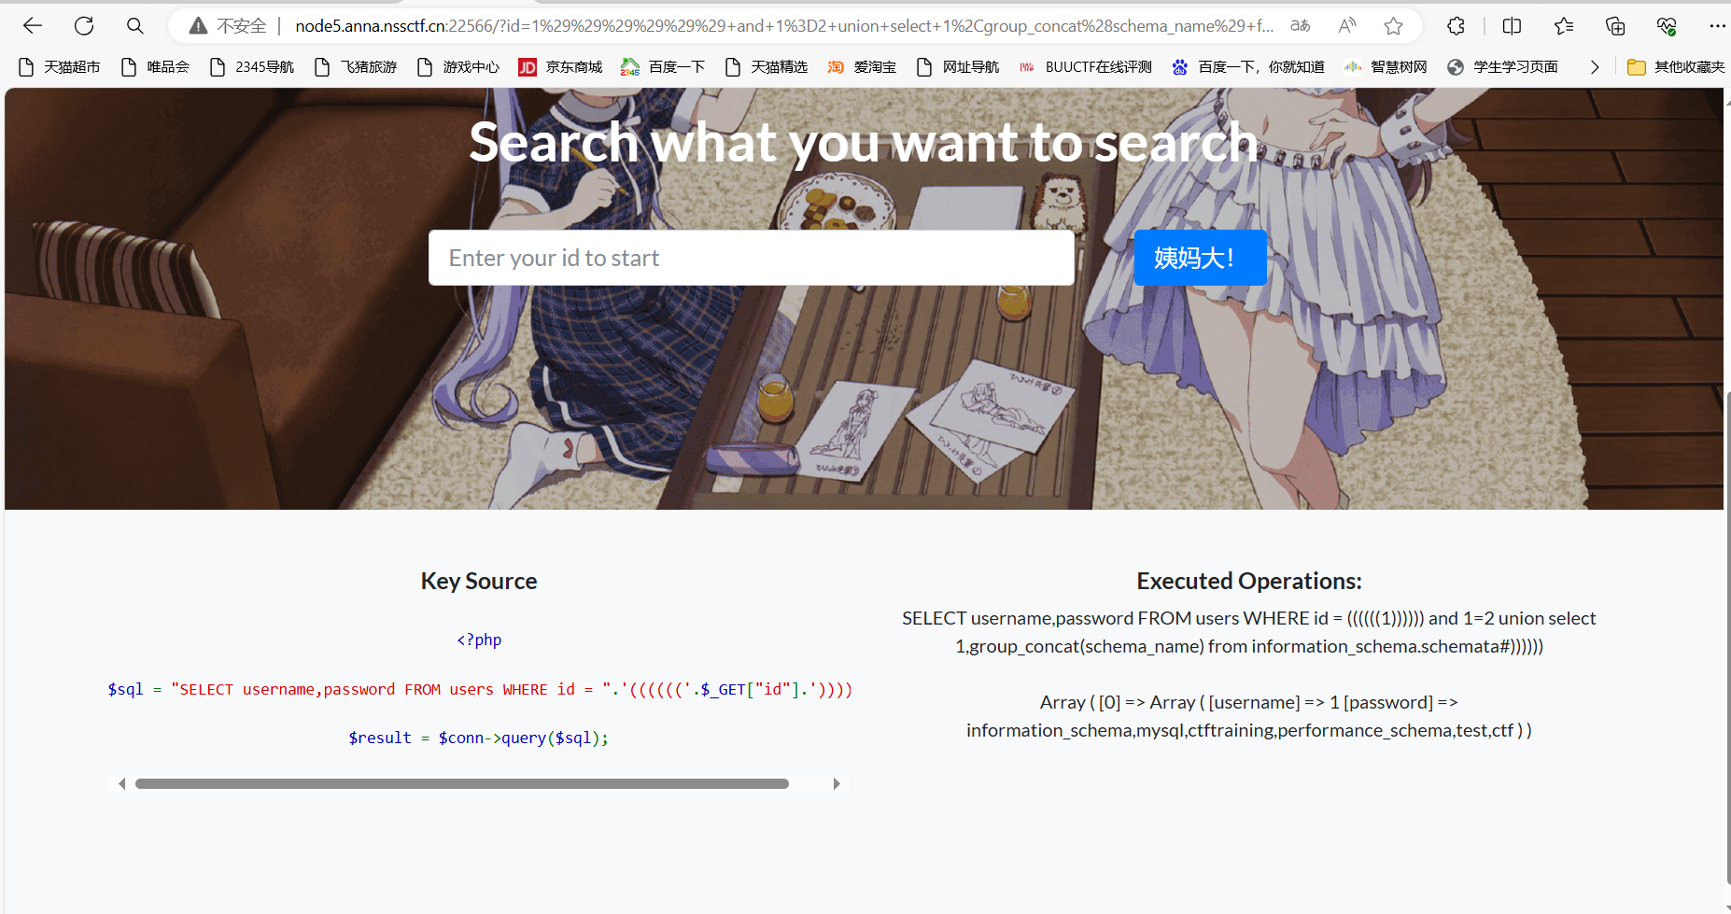This screenshot has width=1731, height=914.
Task: Open the 百度一下 bookmark
Action: coord(664,67)
